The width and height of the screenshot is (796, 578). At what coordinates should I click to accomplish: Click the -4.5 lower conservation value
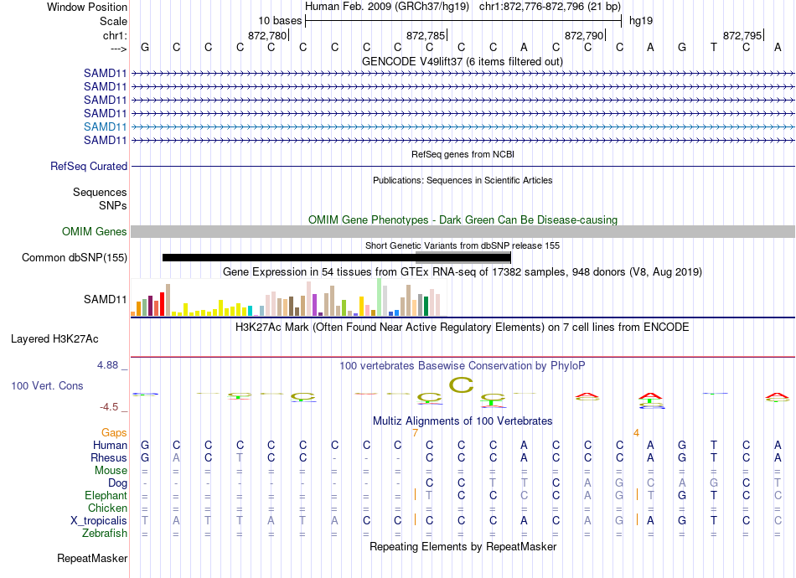pyautogui.click(x=109, y=407)
